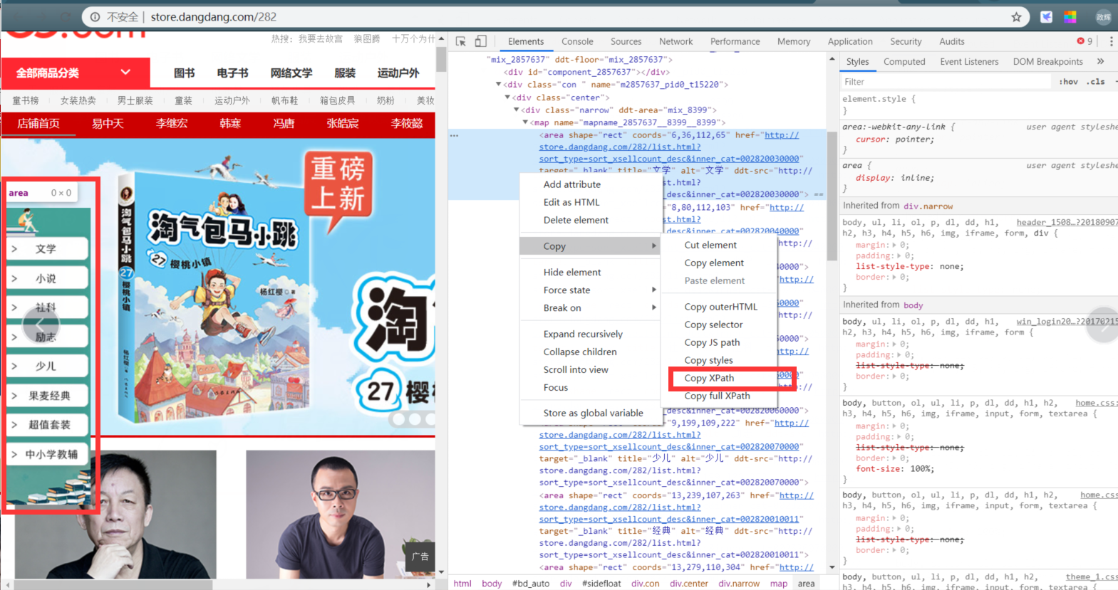Click the 小说 sidebar category

[x=47, y=278]
